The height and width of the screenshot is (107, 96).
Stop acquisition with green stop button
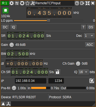pyautogui.click(x=6, y=10)
